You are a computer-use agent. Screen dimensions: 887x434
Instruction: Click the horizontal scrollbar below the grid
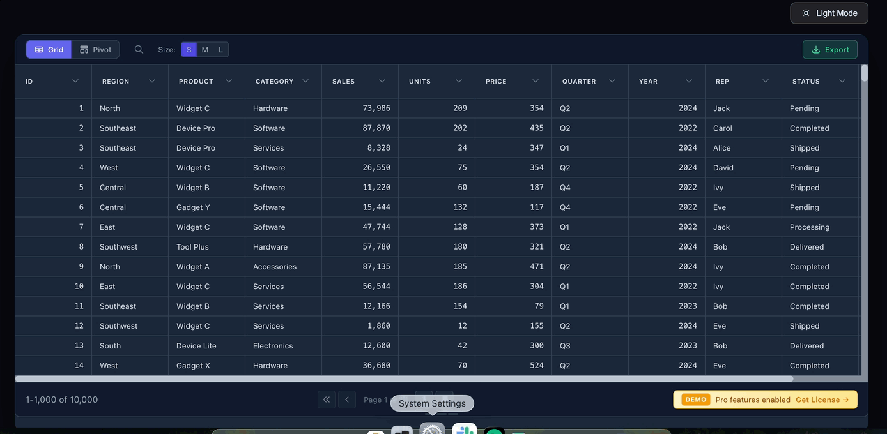[404, 378]
